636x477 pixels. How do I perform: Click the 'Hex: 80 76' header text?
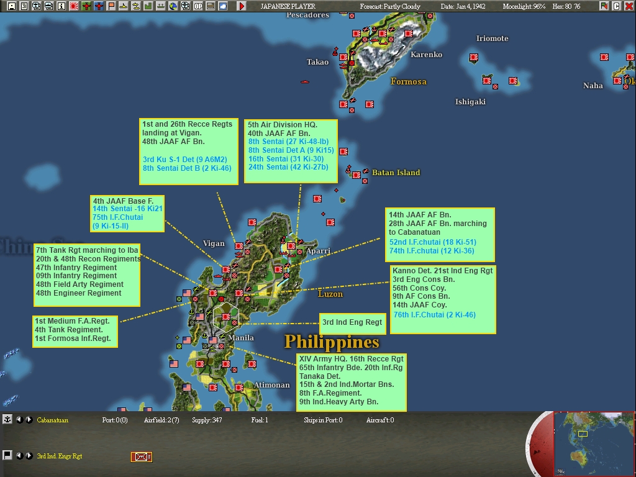point(566,6)
